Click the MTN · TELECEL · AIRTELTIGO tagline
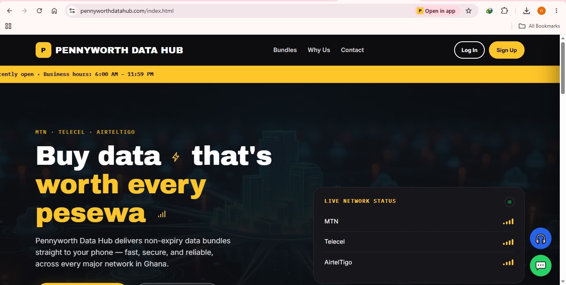This screenshot has width=566, height=285. [85, 132]
